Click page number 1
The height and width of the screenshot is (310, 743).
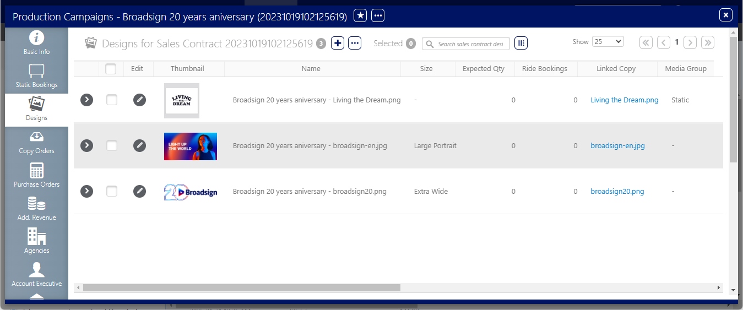coord(677,42)
